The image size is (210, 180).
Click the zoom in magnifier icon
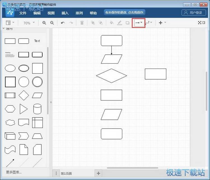[x=44, y=23]
